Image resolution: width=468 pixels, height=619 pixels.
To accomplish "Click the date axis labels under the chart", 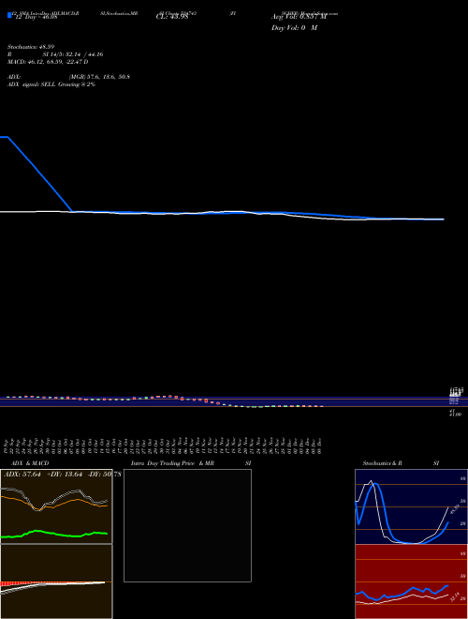I will click(x=162, y=445).
